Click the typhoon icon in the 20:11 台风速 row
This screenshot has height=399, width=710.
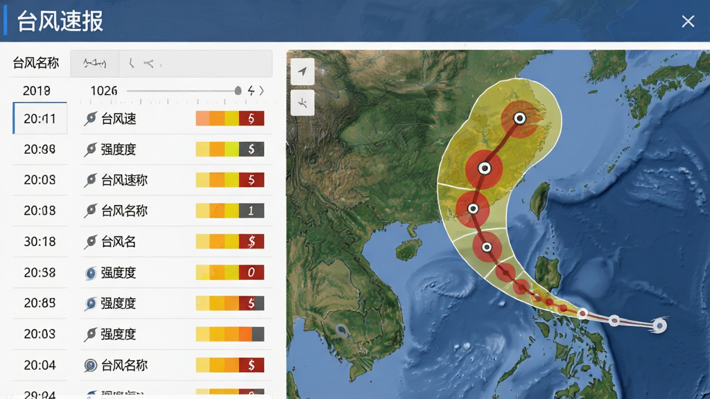[91, 119]
